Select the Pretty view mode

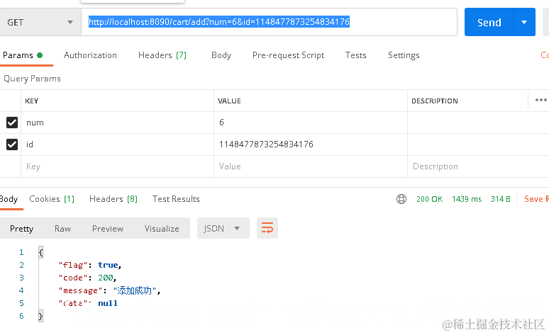[22, 229]
